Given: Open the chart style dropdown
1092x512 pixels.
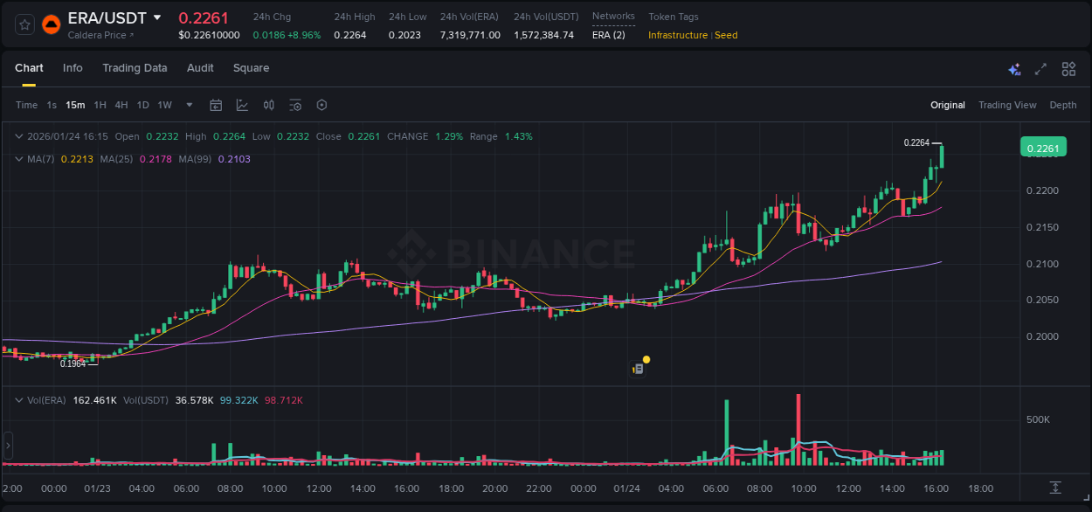Looking at the screenshot, I should 242,105.
